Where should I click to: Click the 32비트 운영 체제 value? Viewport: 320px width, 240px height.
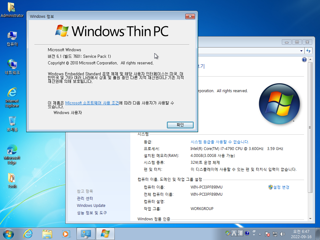[x=205, y=162]
